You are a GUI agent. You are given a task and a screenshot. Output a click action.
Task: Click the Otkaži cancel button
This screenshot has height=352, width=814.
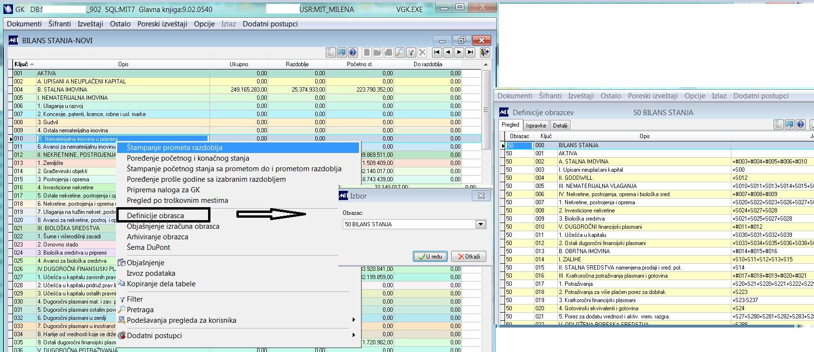tap(469, 257)
